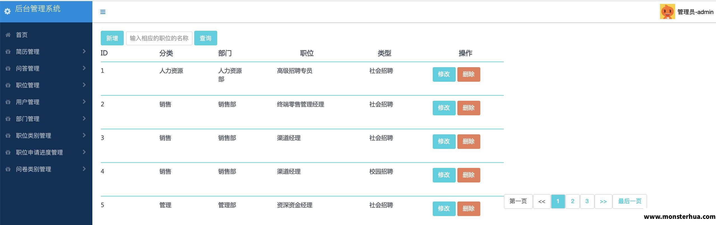The height and width of the screenshot is (225, 716).
Task: Go to pagination page 2
Action: click(x=572, y=201)
